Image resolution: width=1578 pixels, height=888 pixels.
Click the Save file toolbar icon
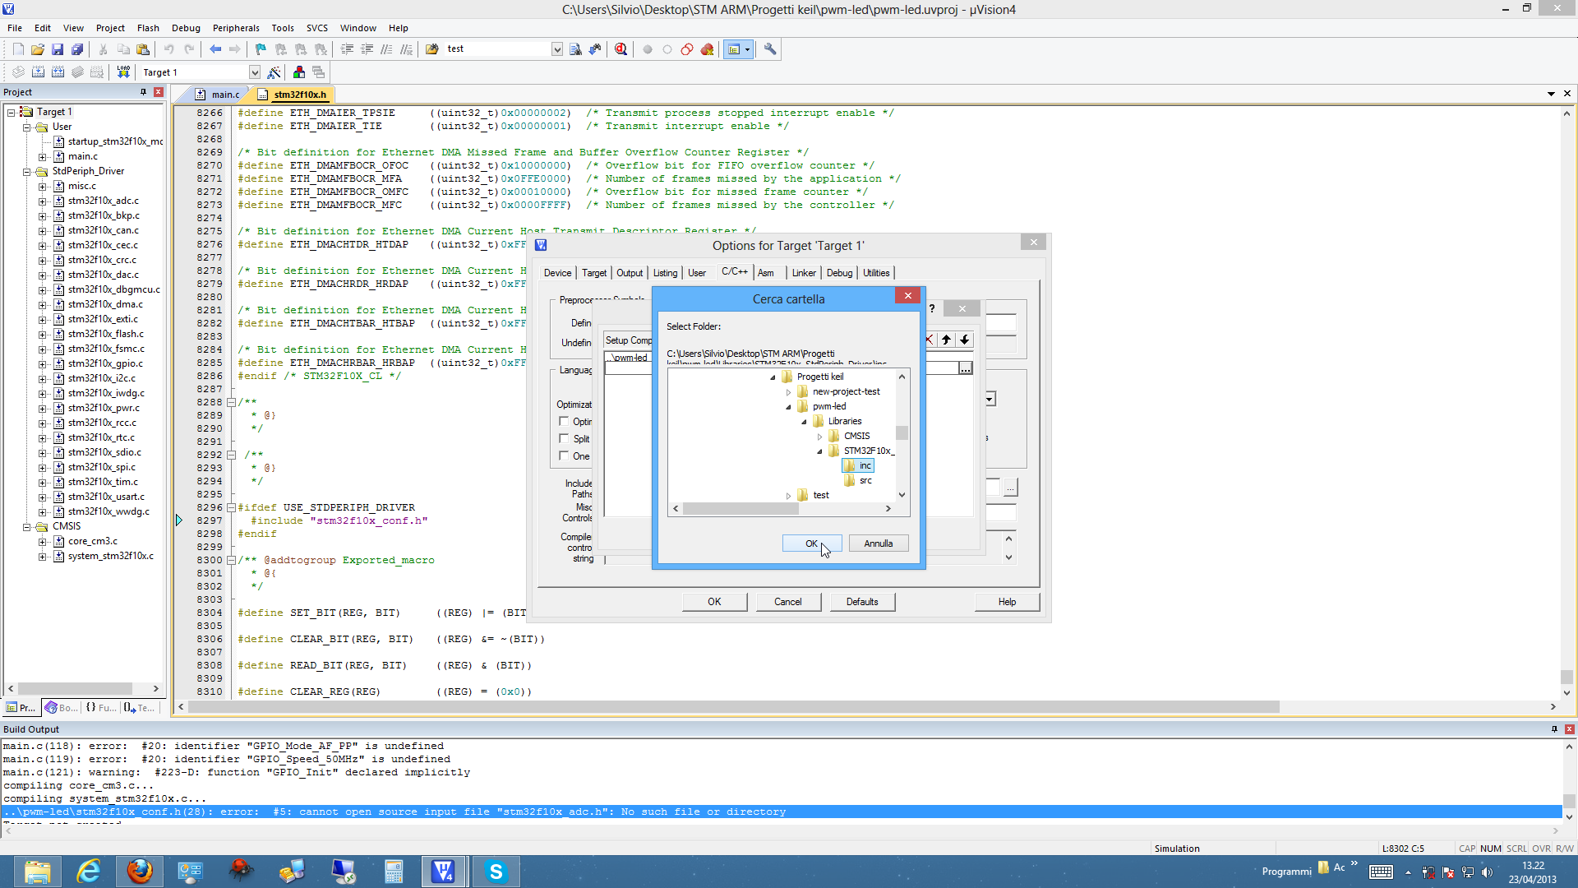coord(58,49)
